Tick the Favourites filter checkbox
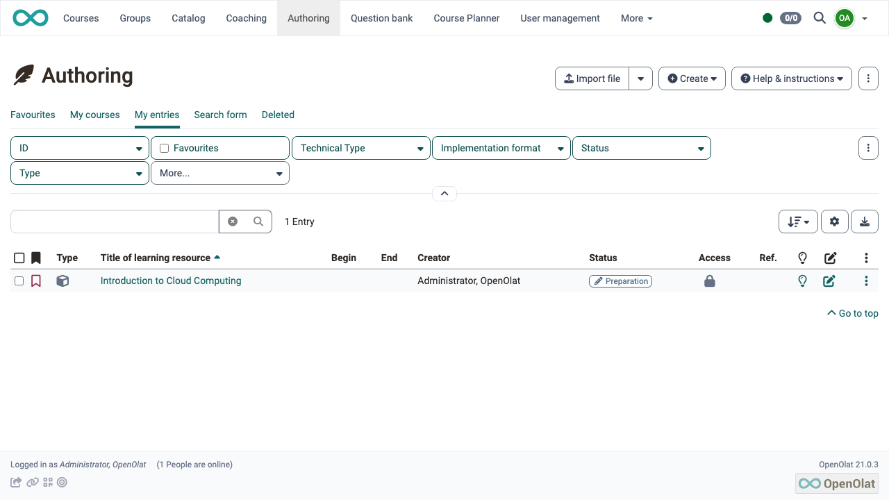Viewport: 889px width, 500px height. pos(165,148)
